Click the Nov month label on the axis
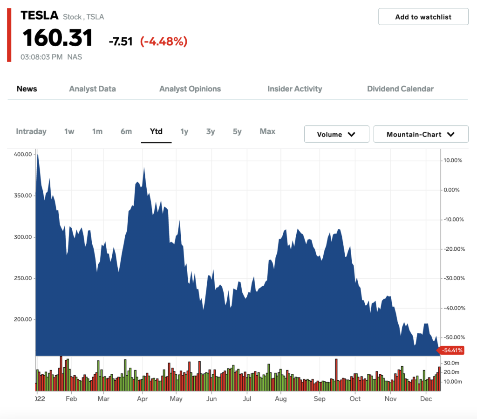This screenshot has width=477, height=419. point(391,398)
